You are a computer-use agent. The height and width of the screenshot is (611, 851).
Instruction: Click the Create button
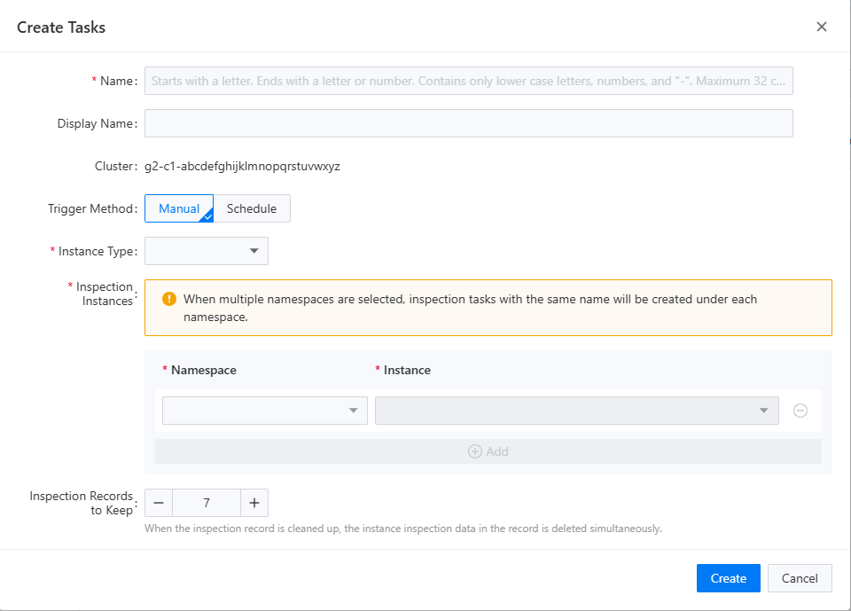(728, 577)
